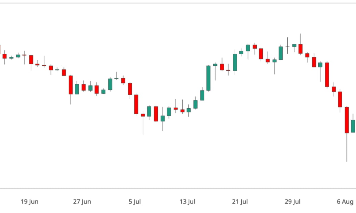Click the tall green candle just before 21 Jul
The width and height of the screenshot is (356, 213).
(235, 62)
